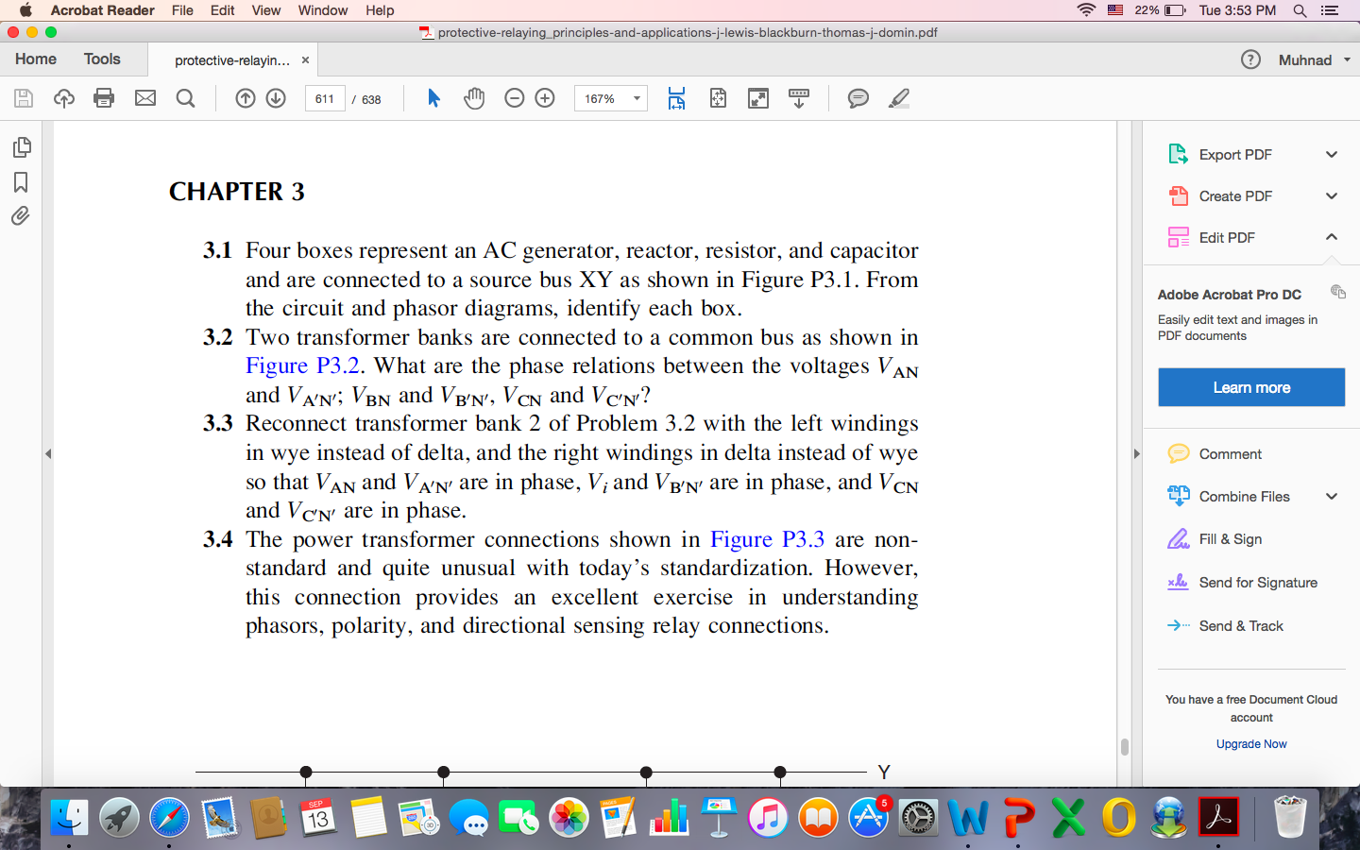Open the zoom percentage dropdown
Image resolution: width=1360 pixels, height=850 pixels.
pos(636,97)
